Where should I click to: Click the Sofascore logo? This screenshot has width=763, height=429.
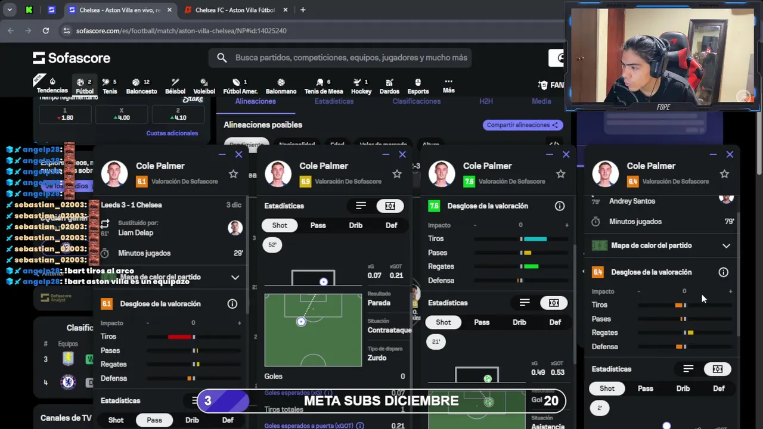72,58
